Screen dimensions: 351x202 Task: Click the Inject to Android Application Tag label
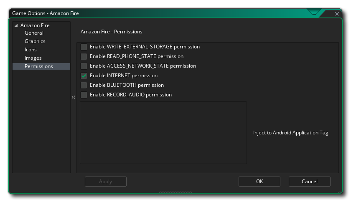click(290, 133)
